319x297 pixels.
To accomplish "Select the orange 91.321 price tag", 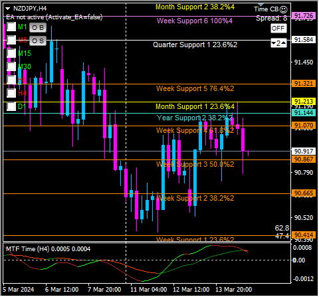I will tap(304, 84).
